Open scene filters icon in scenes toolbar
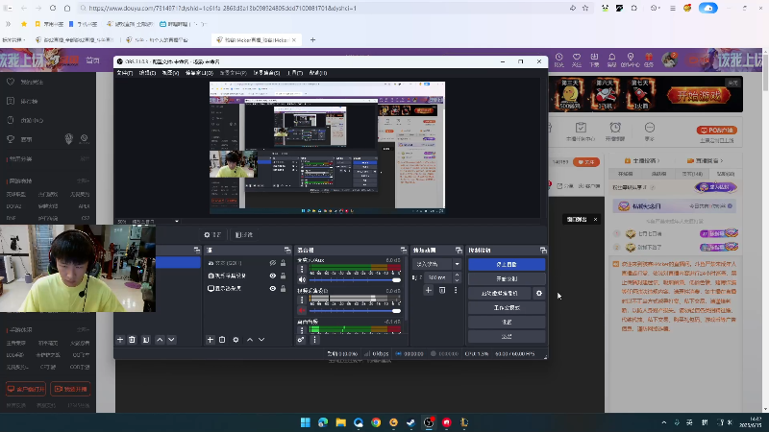The image size is (769, 432). coord(146,340)
